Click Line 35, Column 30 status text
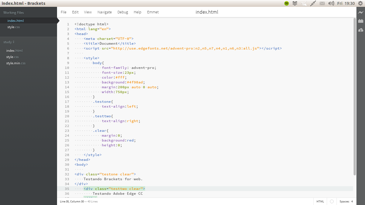The height and width of the screenshot is (205, 365). (72, 201)
